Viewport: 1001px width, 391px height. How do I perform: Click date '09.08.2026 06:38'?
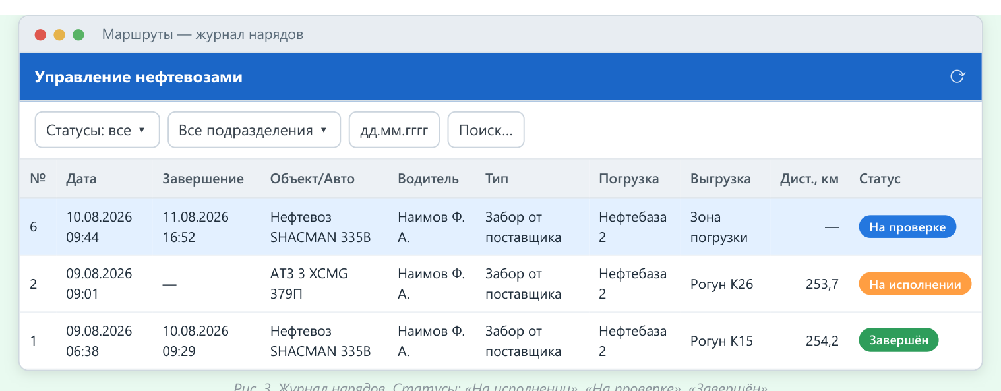point(99,341)
